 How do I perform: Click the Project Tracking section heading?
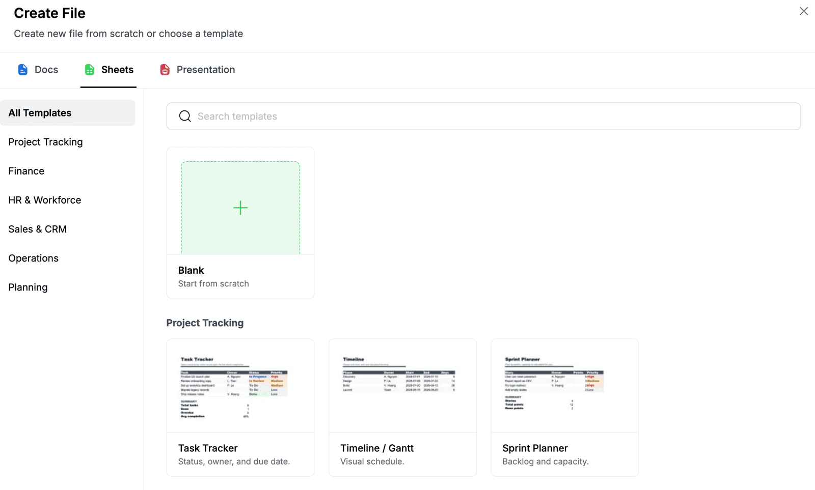pos(205,323)
